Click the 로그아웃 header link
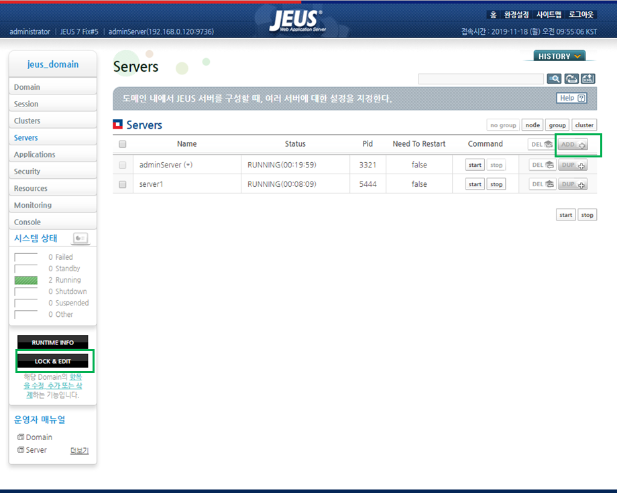Viewport: 617px width, 493px height. [x=581, y=15]
